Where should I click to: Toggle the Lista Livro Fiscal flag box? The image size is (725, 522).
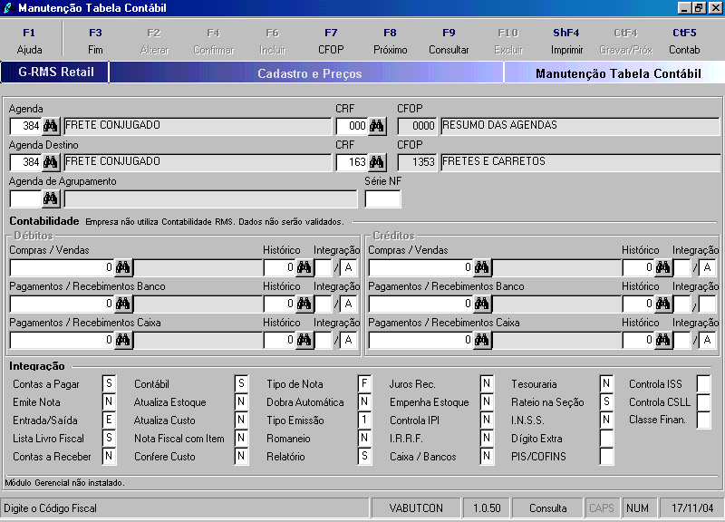(109, 438)
